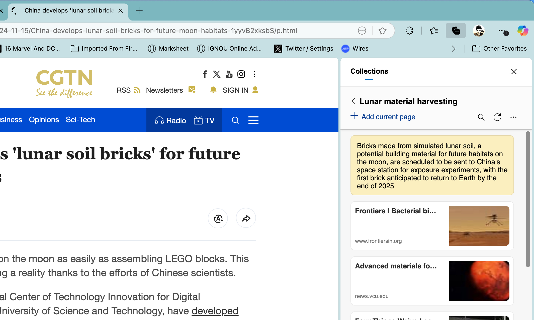Open CGTN's Instagram icon
Screen dimensions: 534x320
[x=241, y=74]
